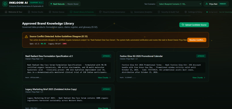Open the Security & Audit Trail tab
The image size is (232, 109).
[168, 12]
